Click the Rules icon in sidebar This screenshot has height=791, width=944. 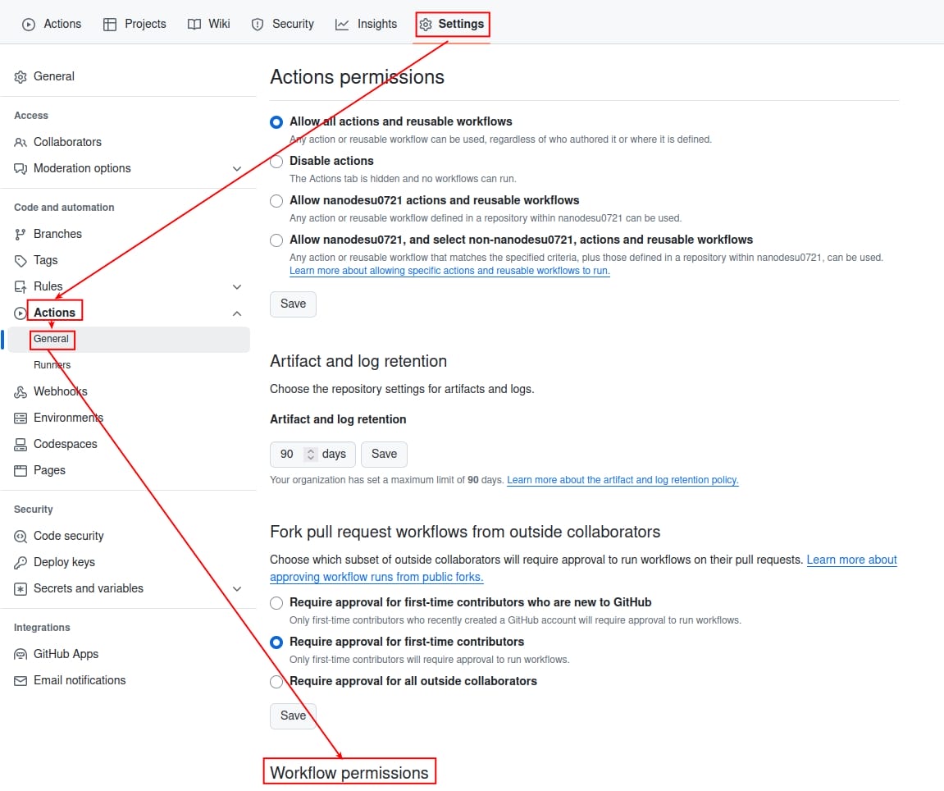coord(21,286)
